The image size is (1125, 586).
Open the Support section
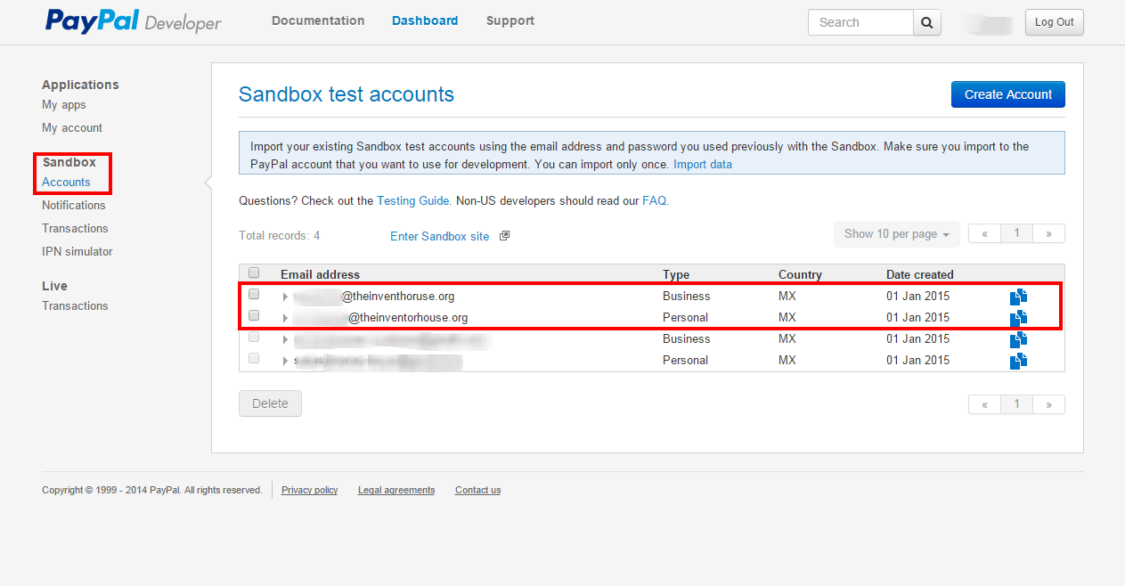click(x=510, y=20)
